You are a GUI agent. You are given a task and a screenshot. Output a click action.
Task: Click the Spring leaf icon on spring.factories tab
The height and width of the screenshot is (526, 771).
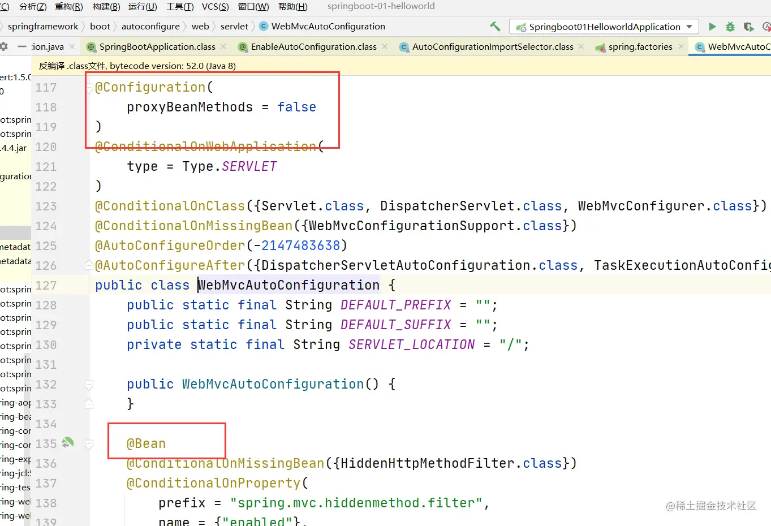point(600,47)
